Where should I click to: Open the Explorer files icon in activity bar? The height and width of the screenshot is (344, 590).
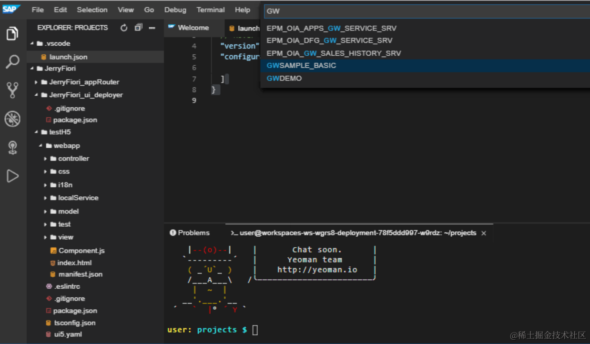pos(12,34)
